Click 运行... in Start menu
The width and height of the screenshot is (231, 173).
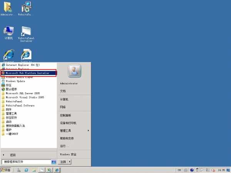tap(64, 146)
